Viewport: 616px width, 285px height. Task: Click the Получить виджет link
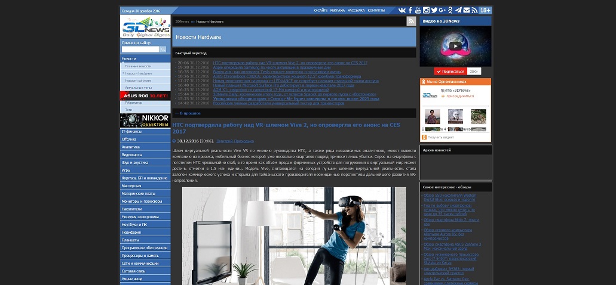tap(440, 137)
